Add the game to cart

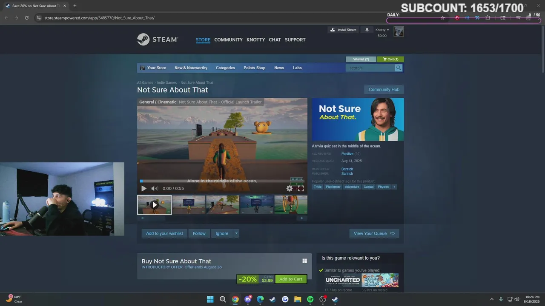tap(291, 279)
